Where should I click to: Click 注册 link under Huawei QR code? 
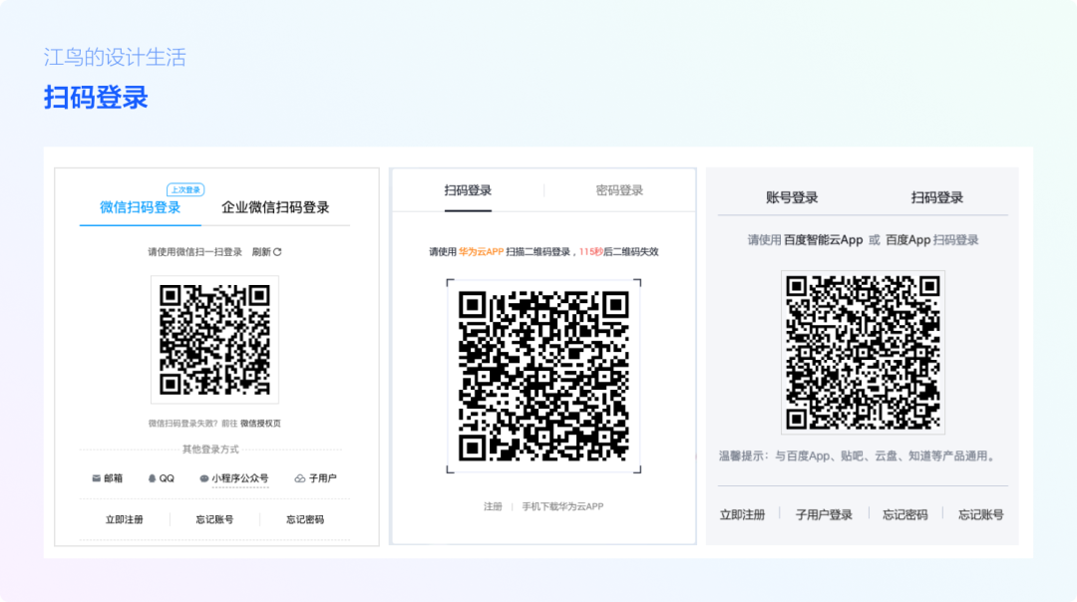[494, 506]
